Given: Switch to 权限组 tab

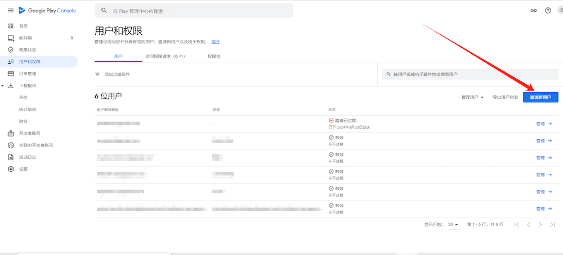Looking at the screenshot, I should pyautogui.click(x=214, y=57).
